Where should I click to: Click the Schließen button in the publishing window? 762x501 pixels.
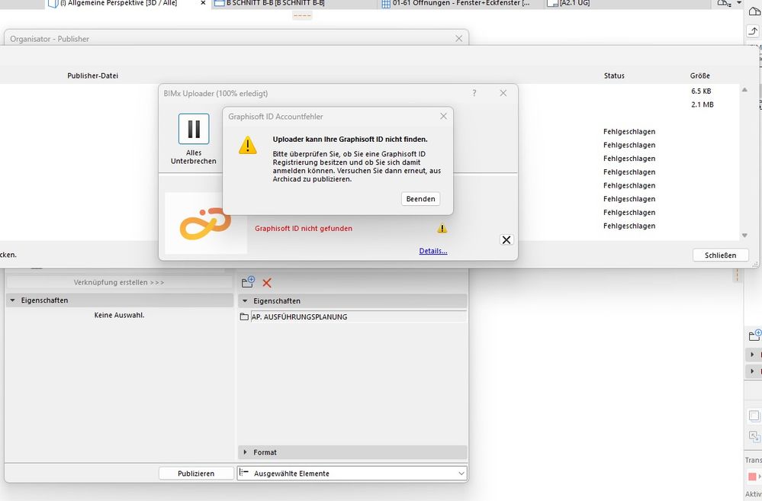click(x=720, y=255)
